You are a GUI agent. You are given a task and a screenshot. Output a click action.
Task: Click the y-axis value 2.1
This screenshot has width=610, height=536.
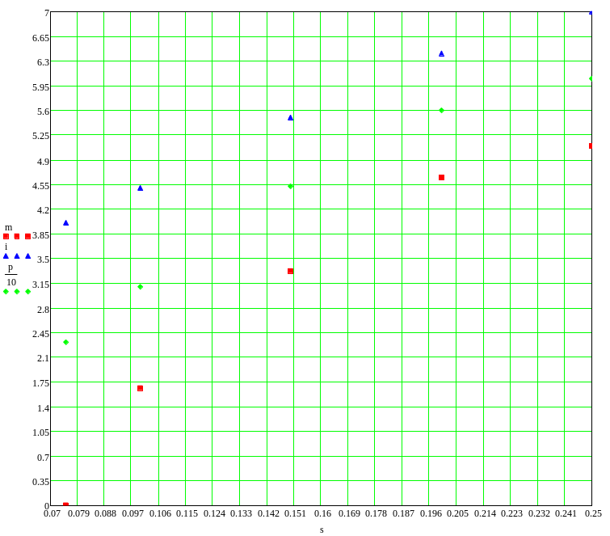pyautogui.click(x=43, y=358)
